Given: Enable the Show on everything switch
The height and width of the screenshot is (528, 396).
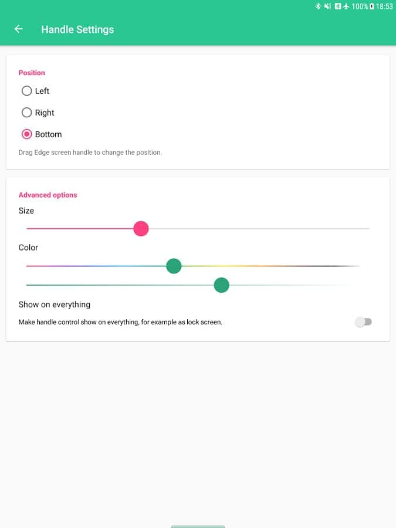Looking at the screenshot, I should pos(364,321).
